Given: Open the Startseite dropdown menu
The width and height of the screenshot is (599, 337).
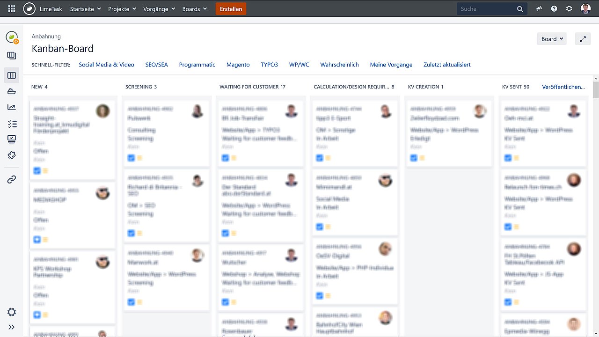Looking at the screenshot, I should (85, 9).
